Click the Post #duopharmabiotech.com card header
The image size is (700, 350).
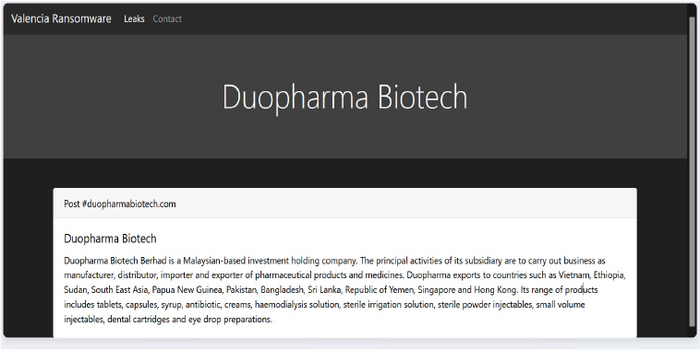344,204
